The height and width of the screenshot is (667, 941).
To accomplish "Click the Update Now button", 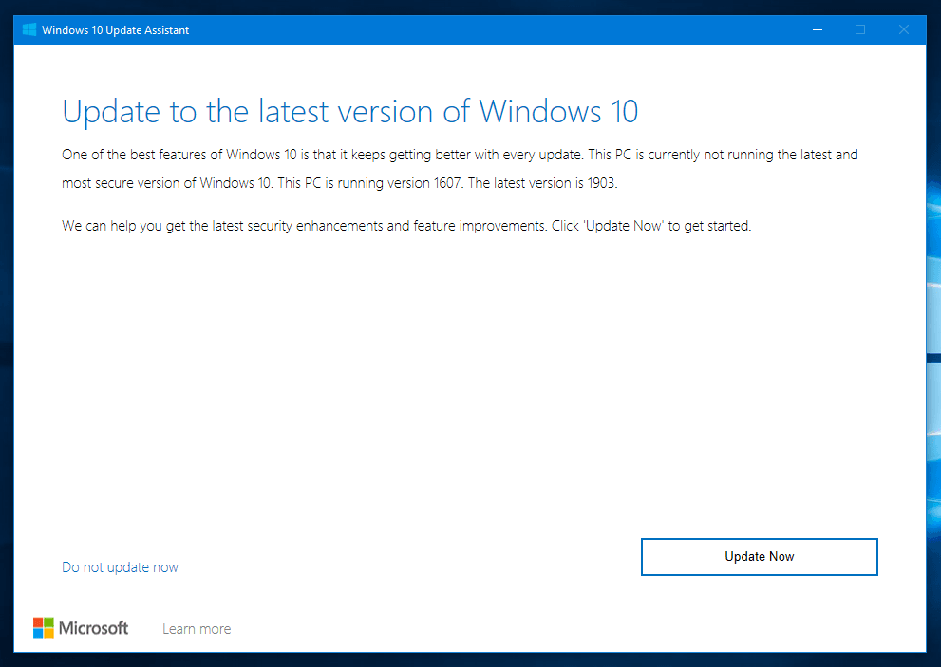I will [759, 557].
